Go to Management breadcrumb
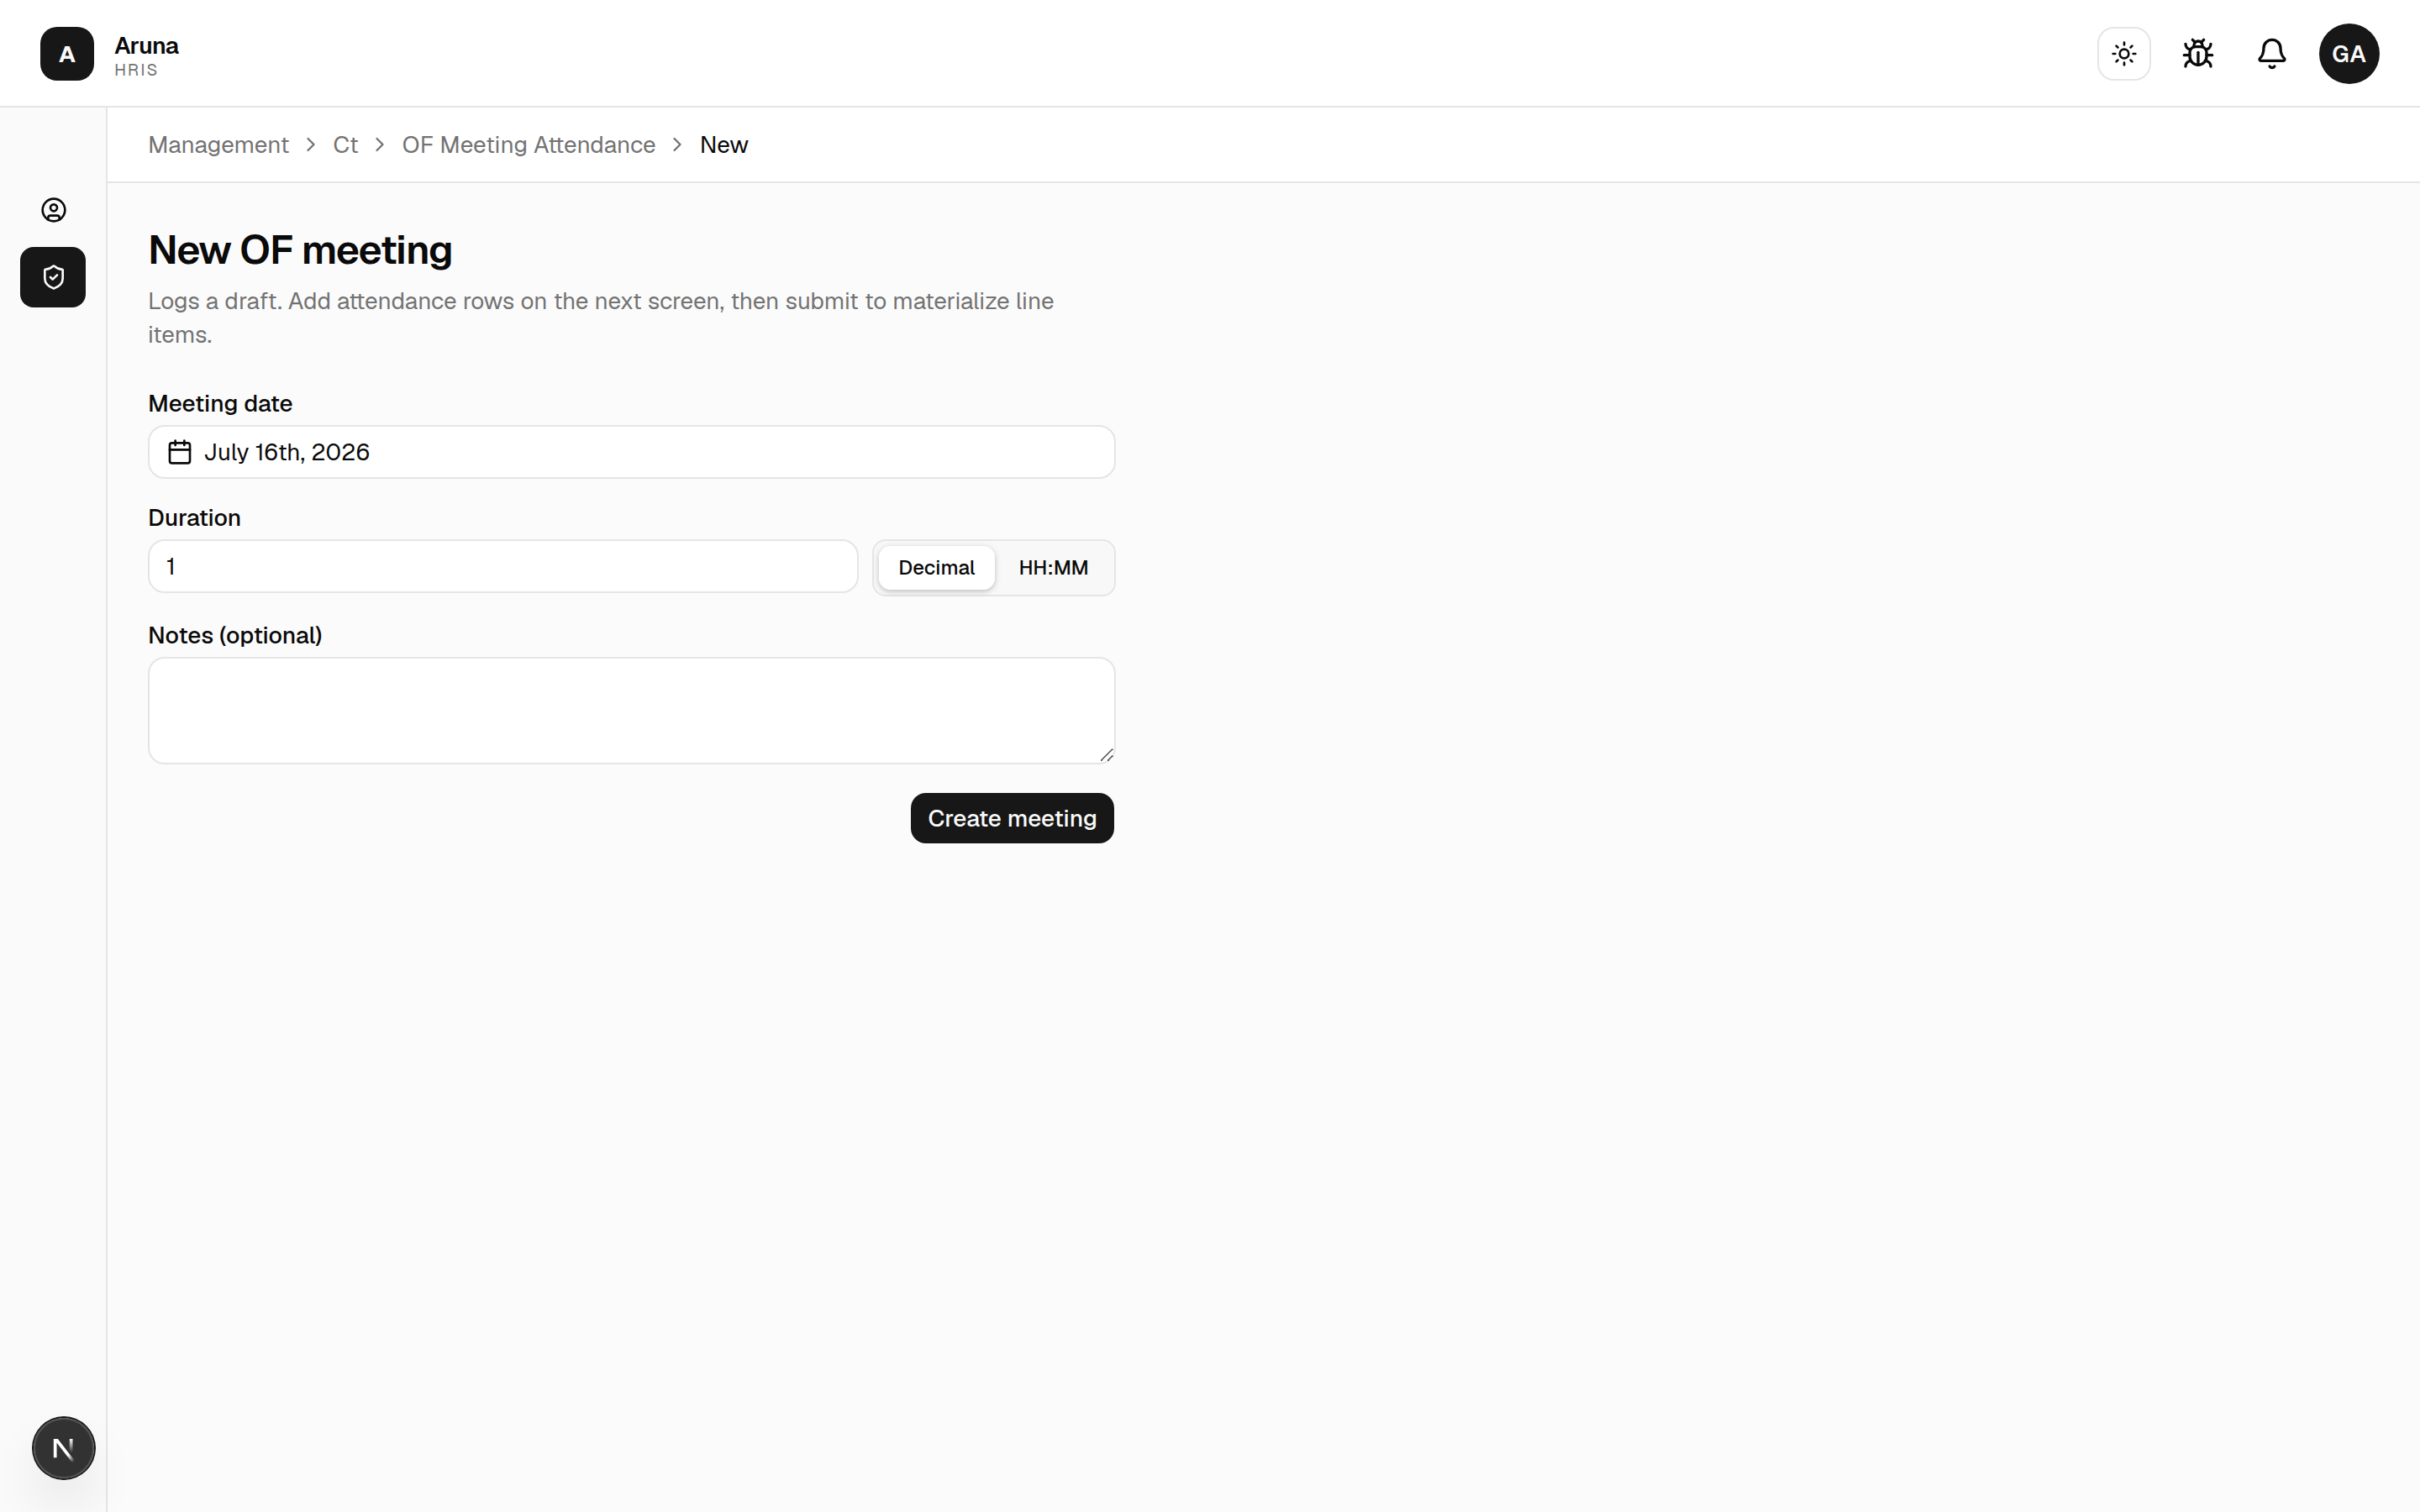Screen dimensions: 2420x1512 click(218, 145)
